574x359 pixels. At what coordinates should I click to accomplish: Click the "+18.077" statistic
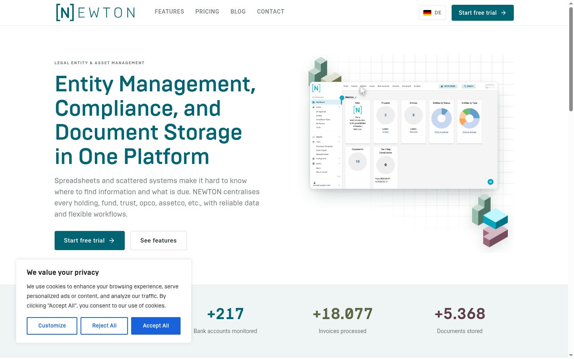tap(342, 314)
